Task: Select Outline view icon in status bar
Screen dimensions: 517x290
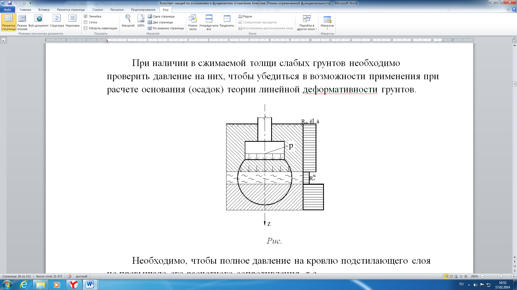Action: point(461,276)
